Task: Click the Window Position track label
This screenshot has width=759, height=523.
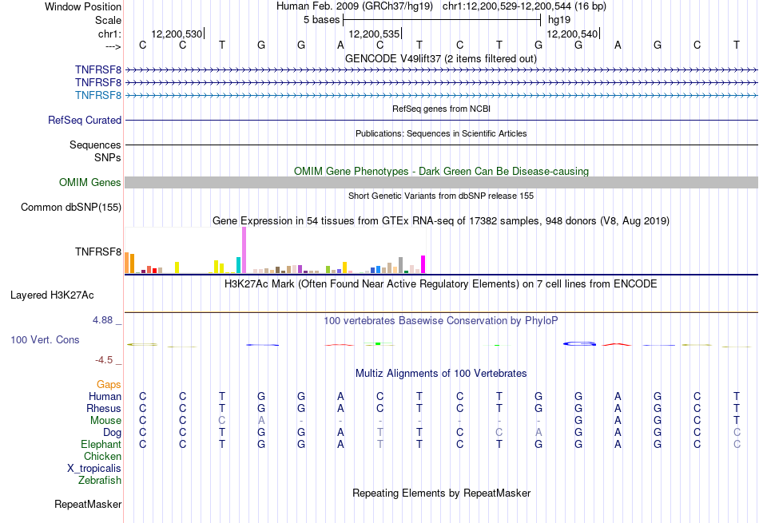Action: (x=83, y=6)
